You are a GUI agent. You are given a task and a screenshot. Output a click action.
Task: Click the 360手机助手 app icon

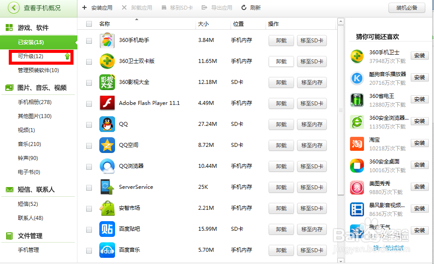(107, 40)
